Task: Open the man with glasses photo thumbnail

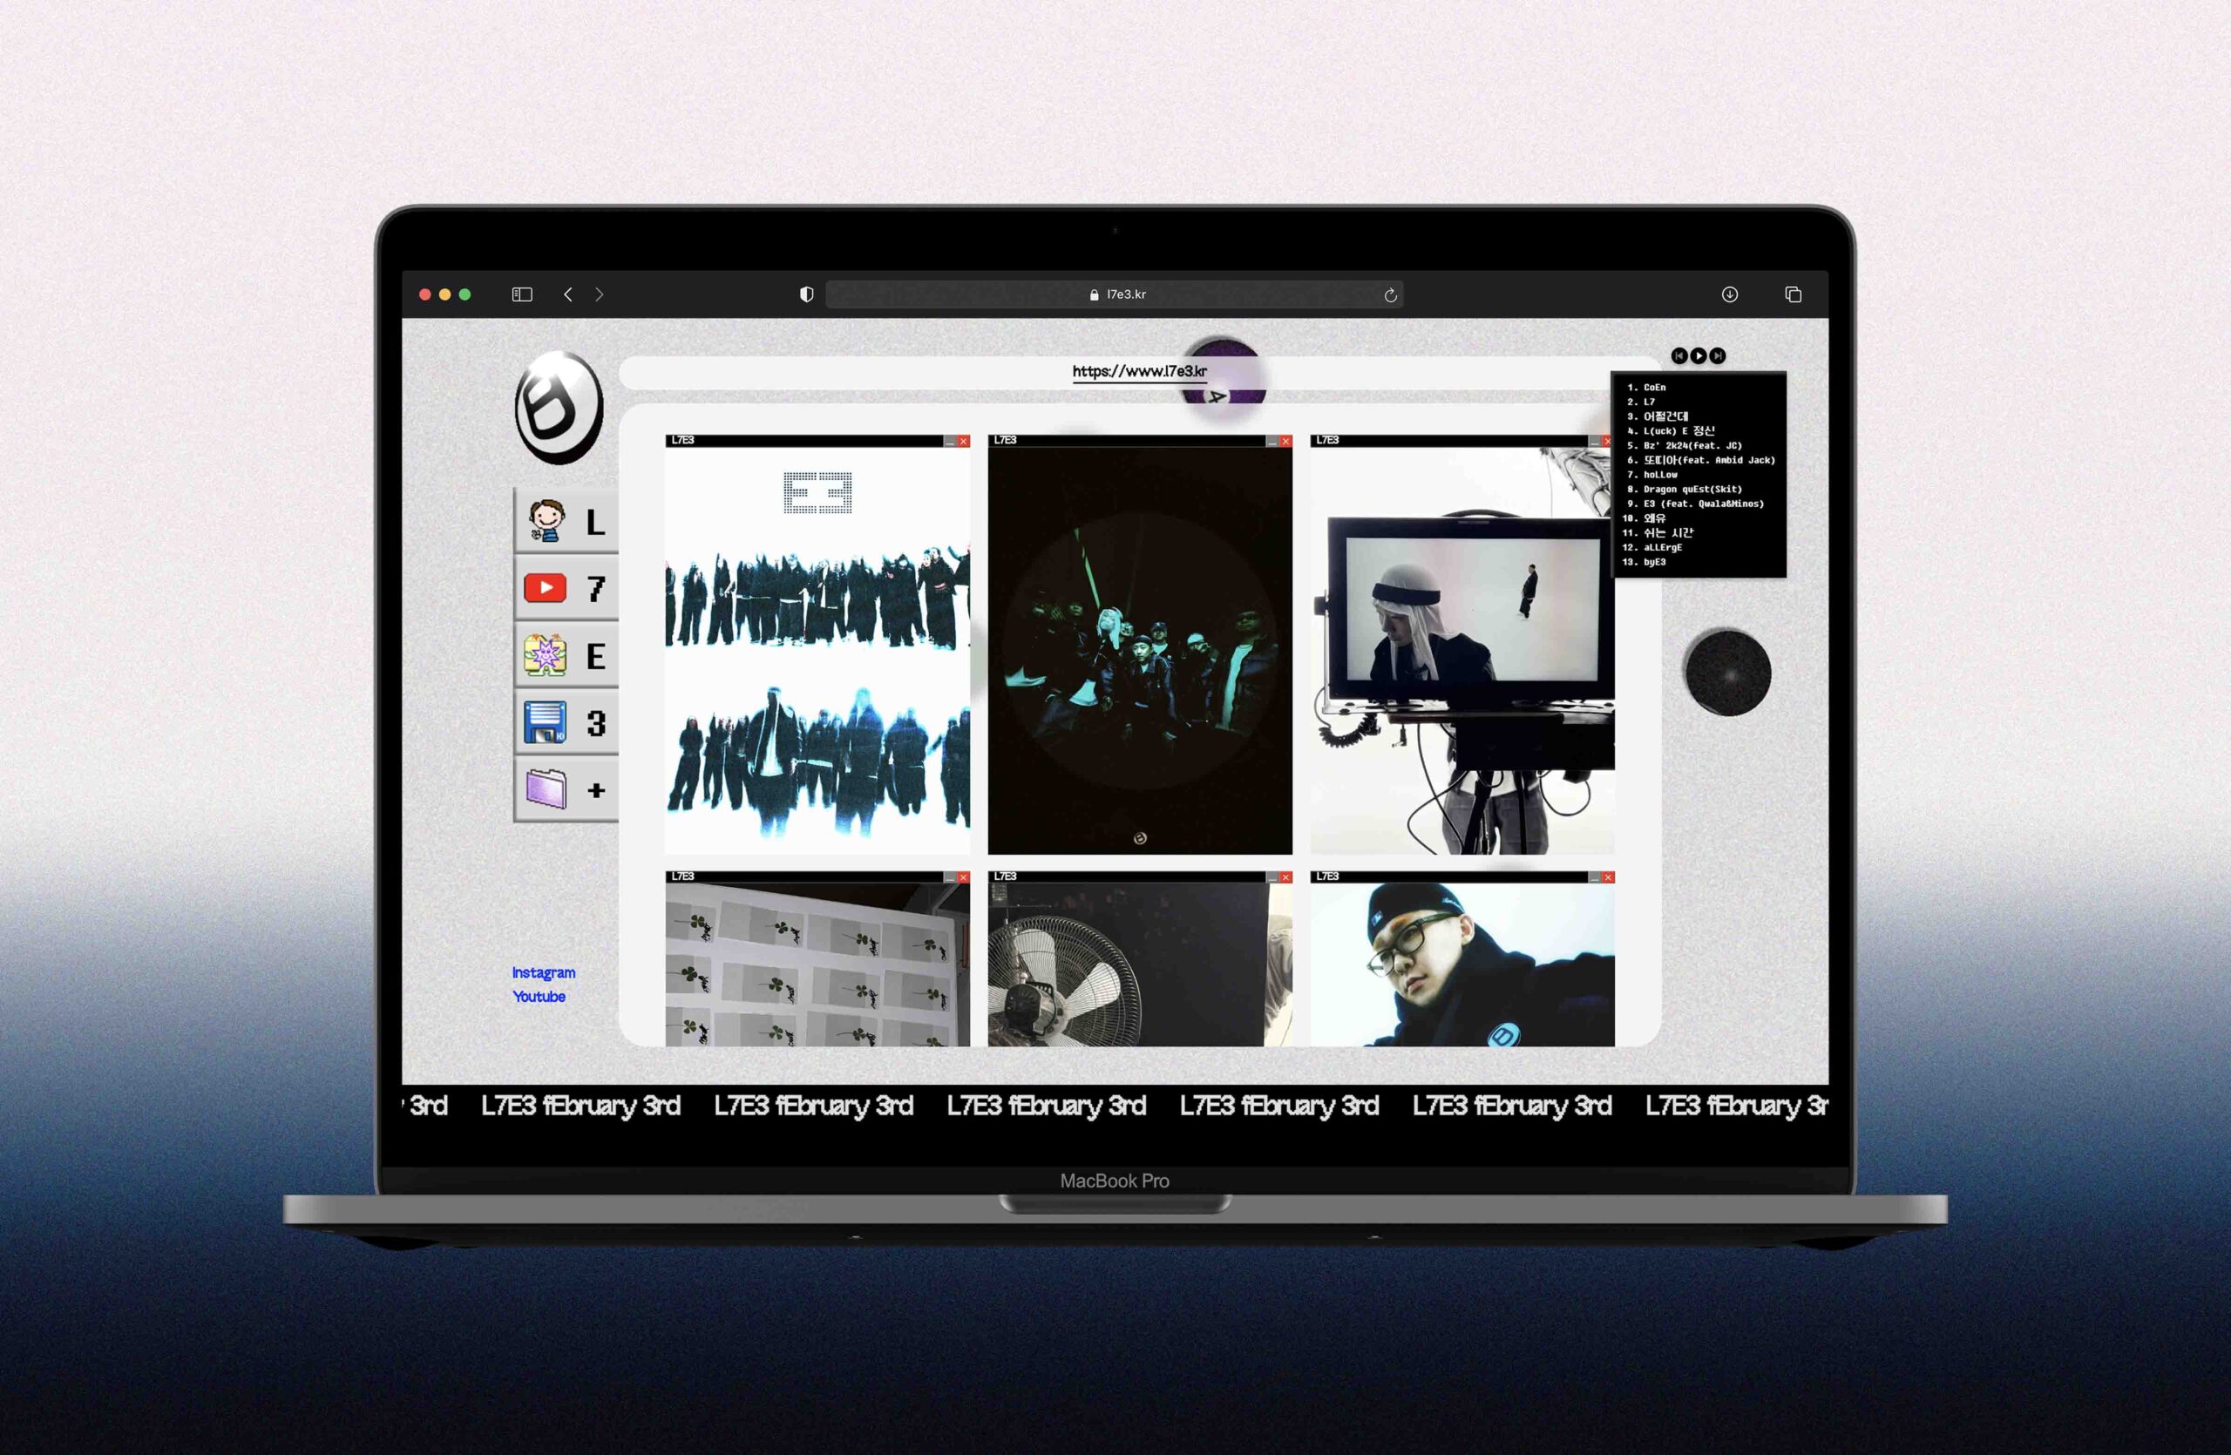Action: [1461, 965]
